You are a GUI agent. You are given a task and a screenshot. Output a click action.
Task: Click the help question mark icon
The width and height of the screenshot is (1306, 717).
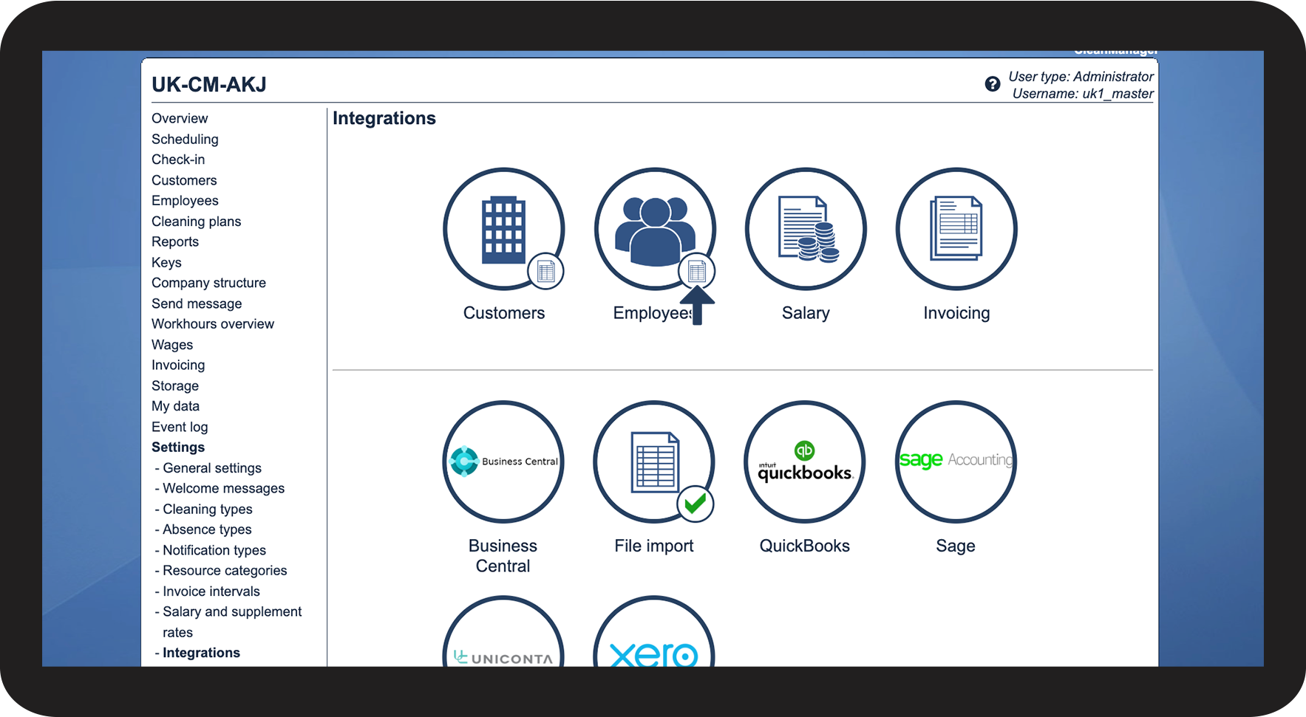[993, 84]
